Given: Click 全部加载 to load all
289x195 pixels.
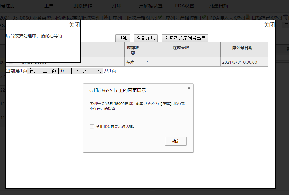Looking at the screenshot, I should [x=146, y=38].
